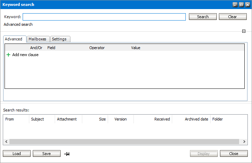Click the Advanced search label

coord(18,24)
